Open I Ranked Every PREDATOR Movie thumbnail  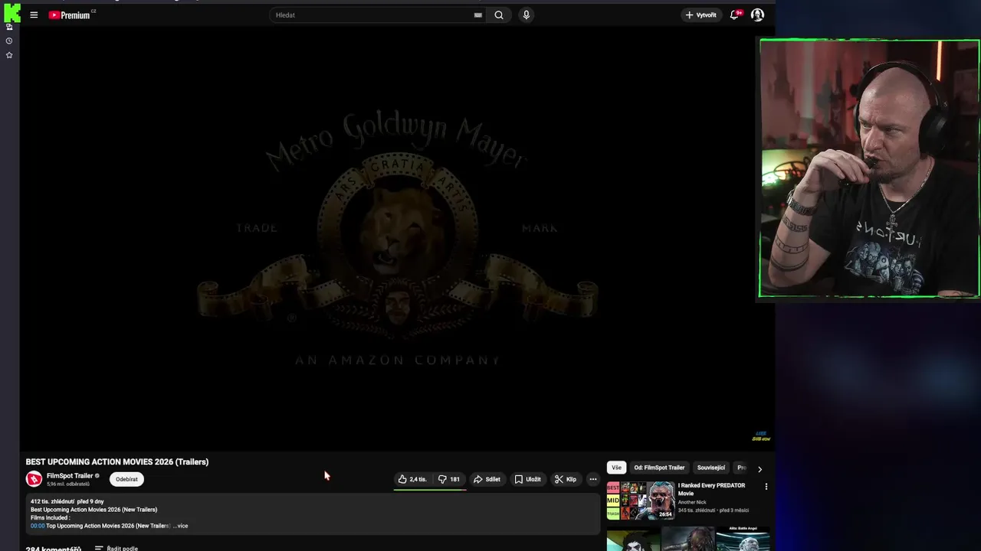point(641,500)
